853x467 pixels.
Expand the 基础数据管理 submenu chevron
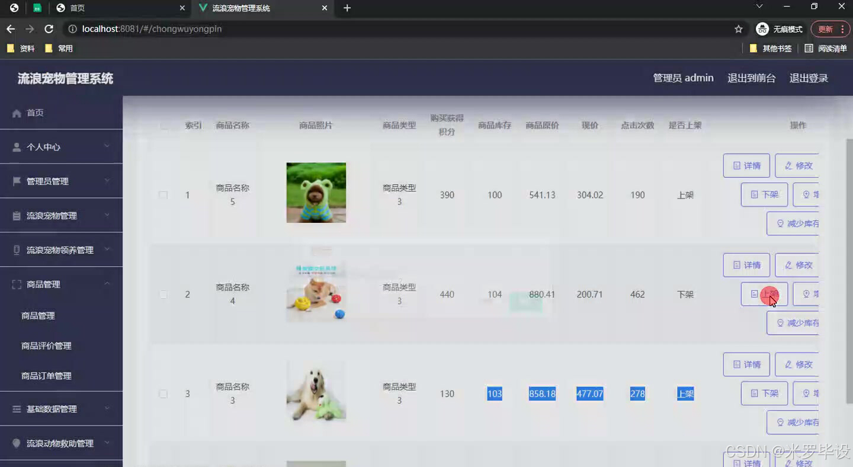click(107, 408)
